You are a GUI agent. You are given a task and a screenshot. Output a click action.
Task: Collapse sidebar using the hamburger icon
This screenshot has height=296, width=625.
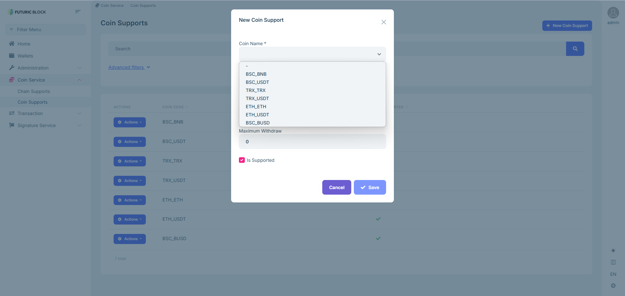coord(77,12)
